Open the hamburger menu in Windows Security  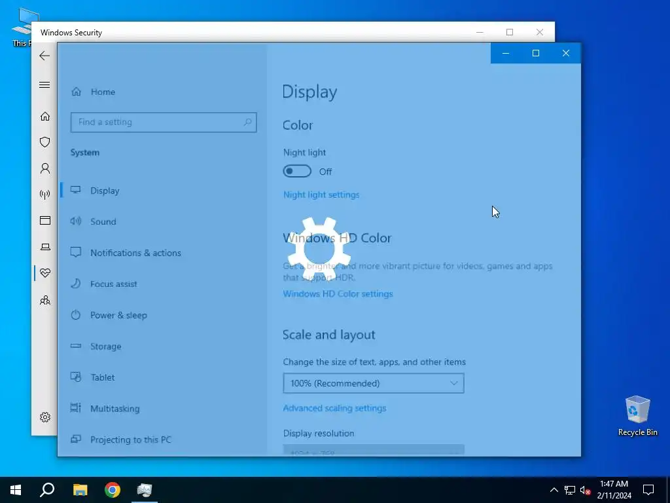click(x=44, y=84)
